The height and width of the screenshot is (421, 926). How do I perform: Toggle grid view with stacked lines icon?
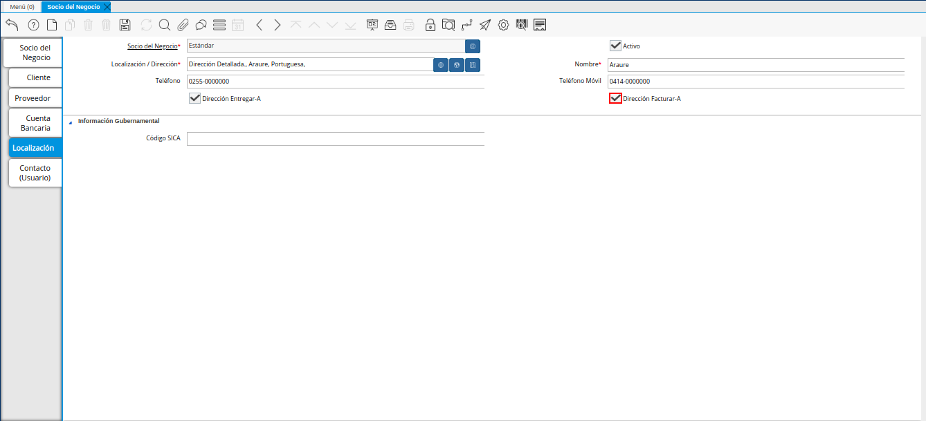coord(219,25)
